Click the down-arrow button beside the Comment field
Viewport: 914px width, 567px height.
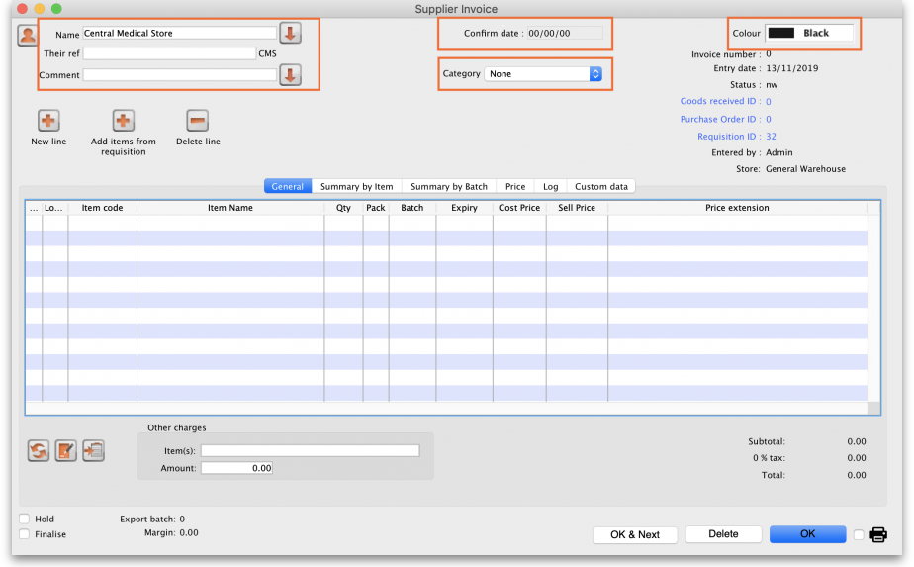[x=290, y=75]
